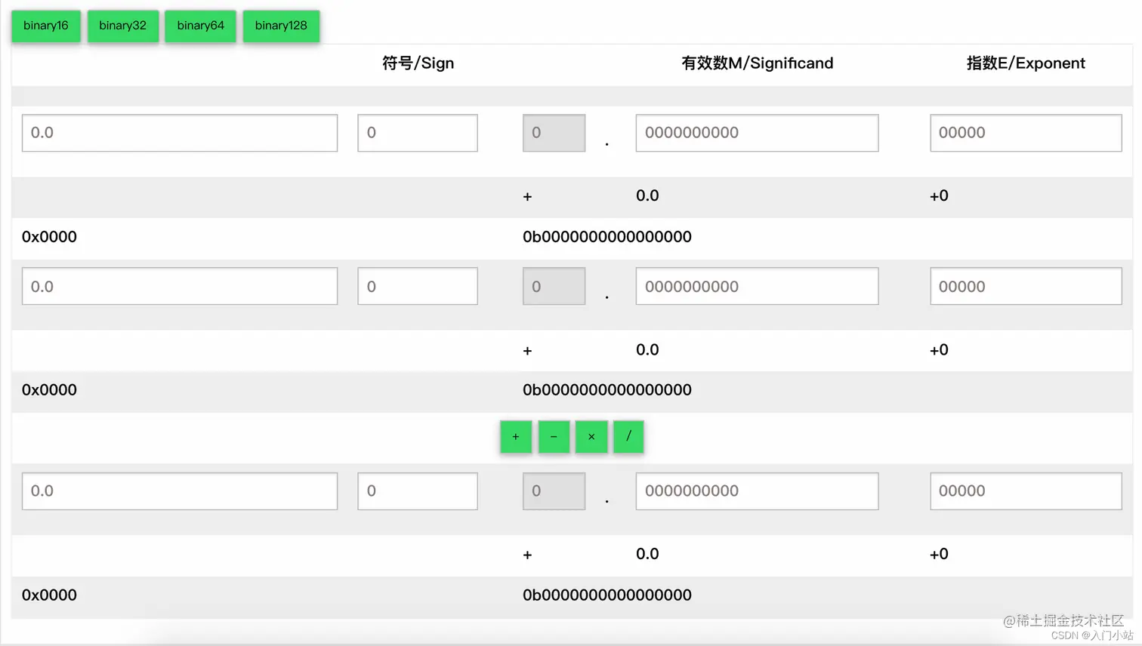Select the binary16 format button
The height and width of the screenshot is (646, 1142).
46,26
